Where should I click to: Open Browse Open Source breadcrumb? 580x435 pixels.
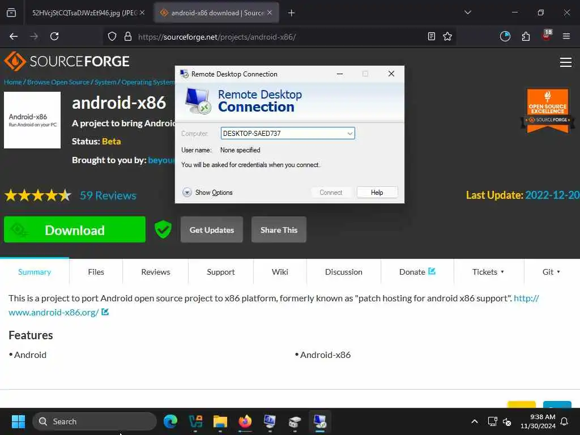(58, 82)
